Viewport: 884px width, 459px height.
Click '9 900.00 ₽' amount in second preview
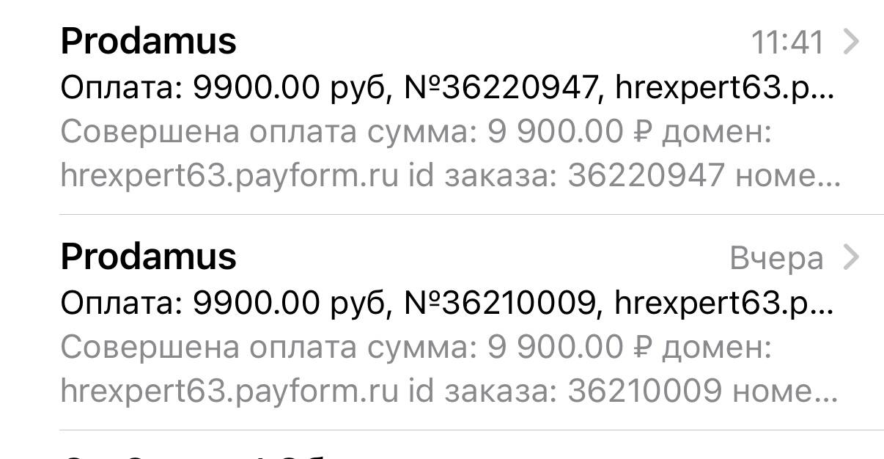[x=567, y=348]
